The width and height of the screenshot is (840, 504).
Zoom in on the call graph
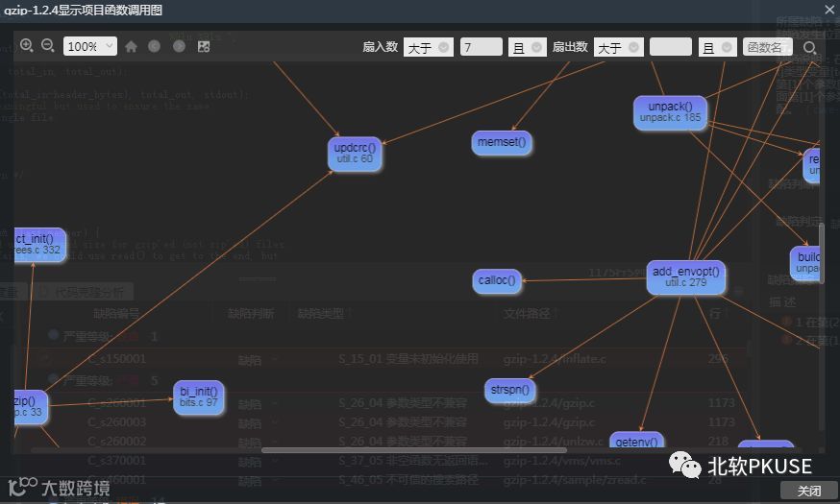pos(26,46)
